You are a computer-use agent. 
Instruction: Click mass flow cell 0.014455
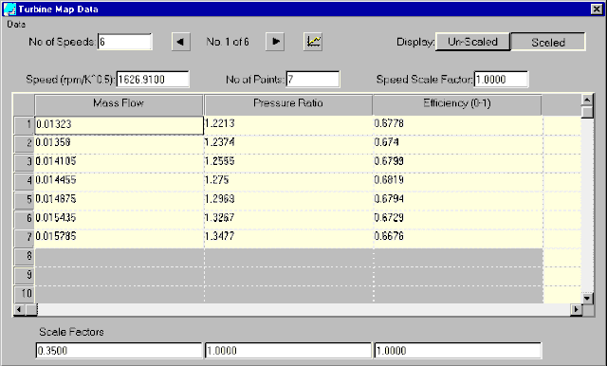click(x=119, y=181)
